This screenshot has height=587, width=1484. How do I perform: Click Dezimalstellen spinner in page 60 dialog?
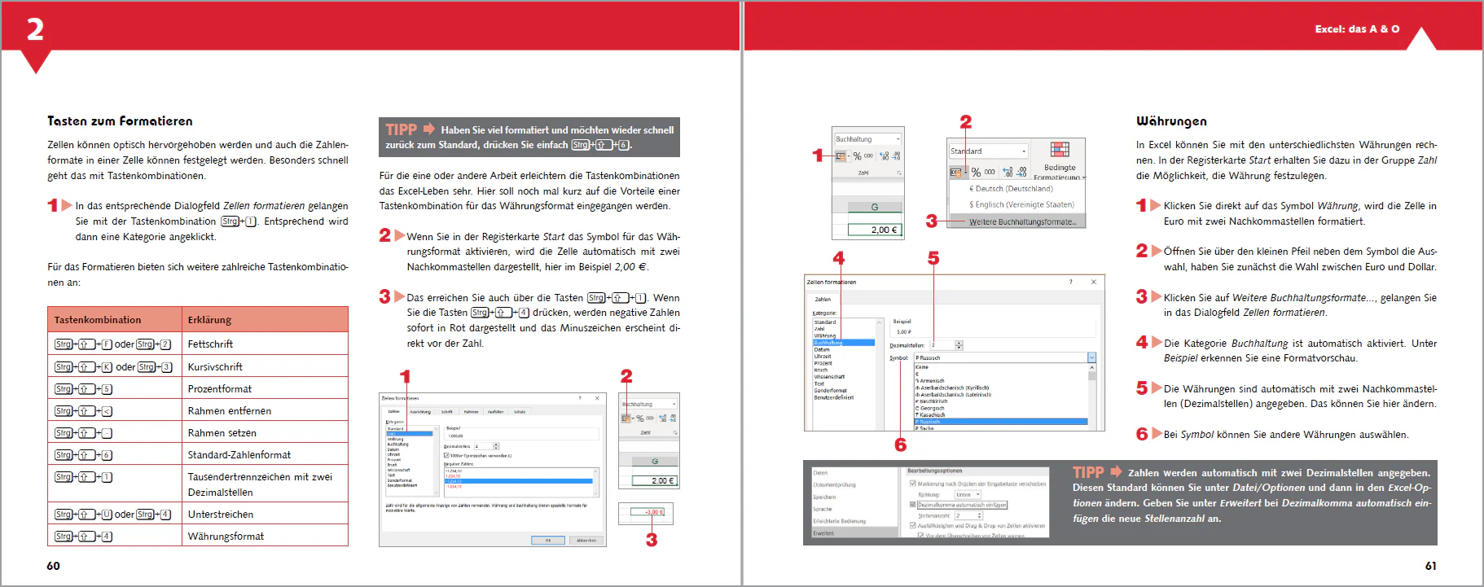(496, 446)
